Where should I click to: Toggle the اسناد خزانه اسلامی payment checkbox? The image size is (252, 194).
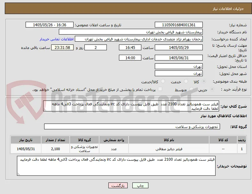tap(160, 89)
